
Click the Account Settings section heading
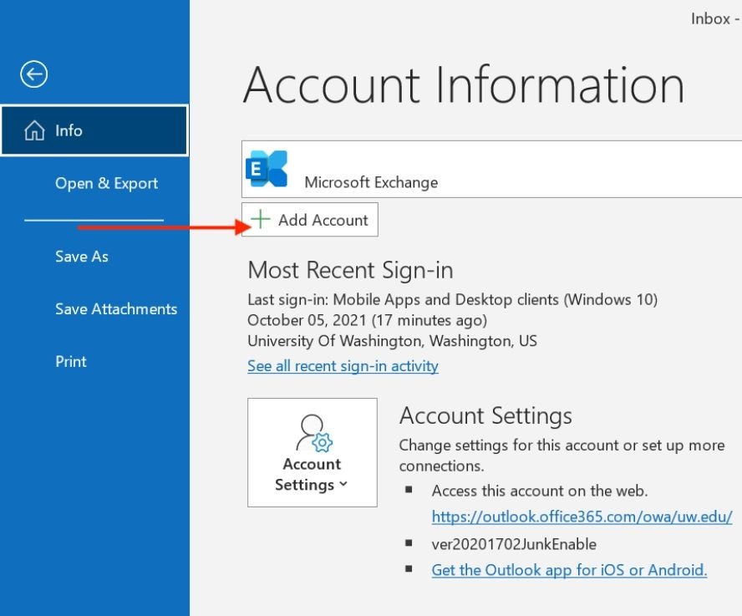(485, 416)
